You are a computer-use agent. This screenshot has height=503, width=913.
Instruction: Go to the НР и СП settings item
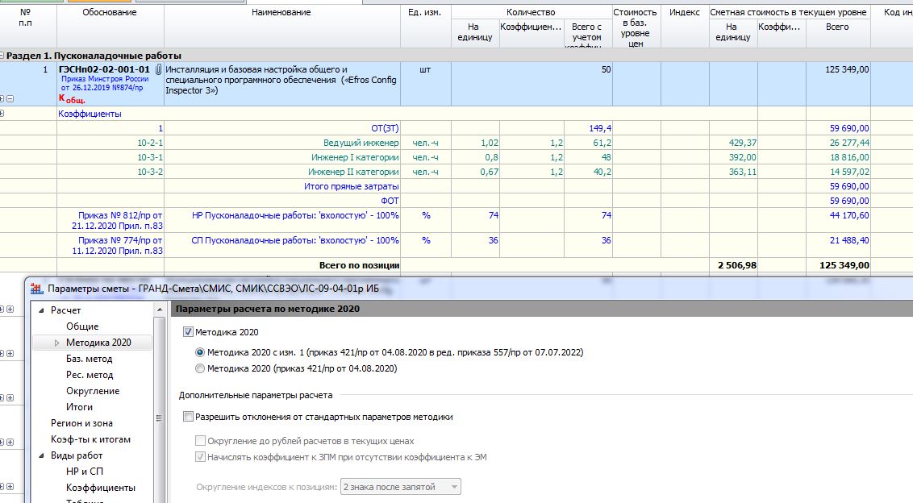(85, 472)
